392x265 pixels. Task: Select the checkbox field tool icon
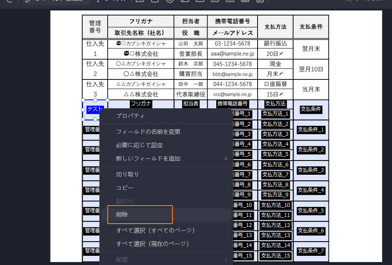(x=155, y=2)
